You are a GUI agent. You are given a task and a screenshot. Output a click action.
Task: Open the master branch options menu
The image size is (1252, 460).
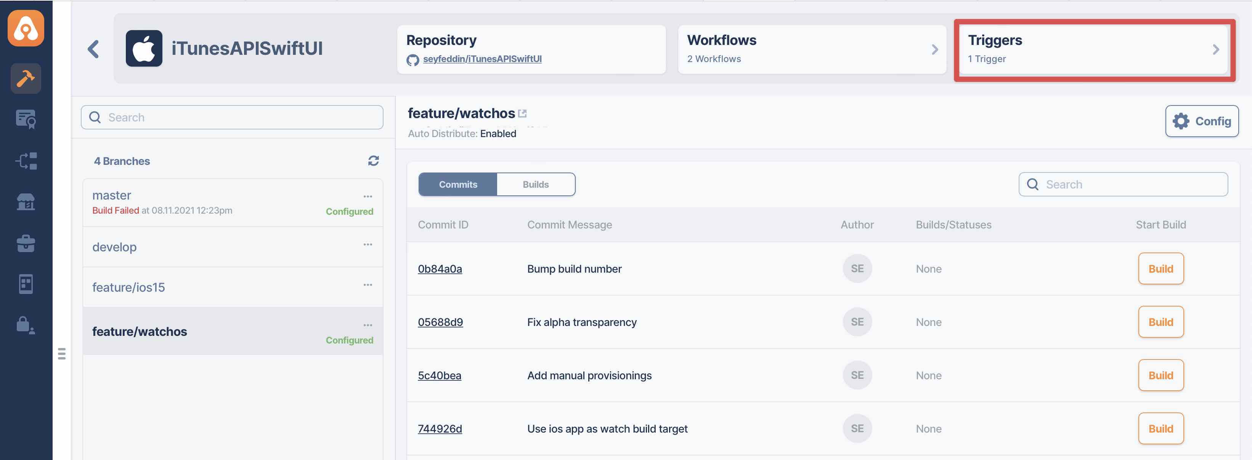(x=368, y=196)
